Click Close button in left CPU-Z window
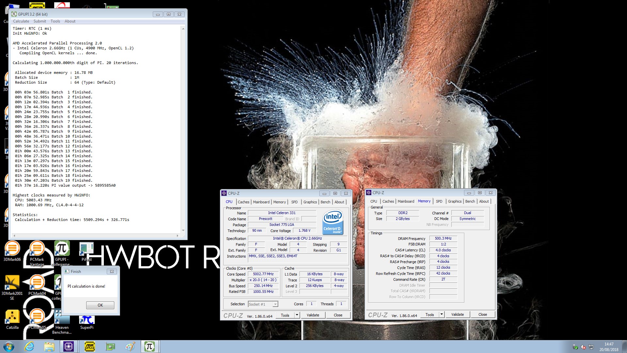The width and height of the screenshot is (627, 353). 338,315
